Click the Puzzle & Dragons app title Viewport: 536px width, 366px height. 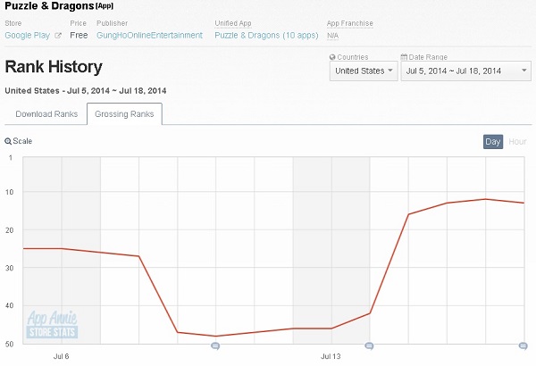(x=49, y=5)
